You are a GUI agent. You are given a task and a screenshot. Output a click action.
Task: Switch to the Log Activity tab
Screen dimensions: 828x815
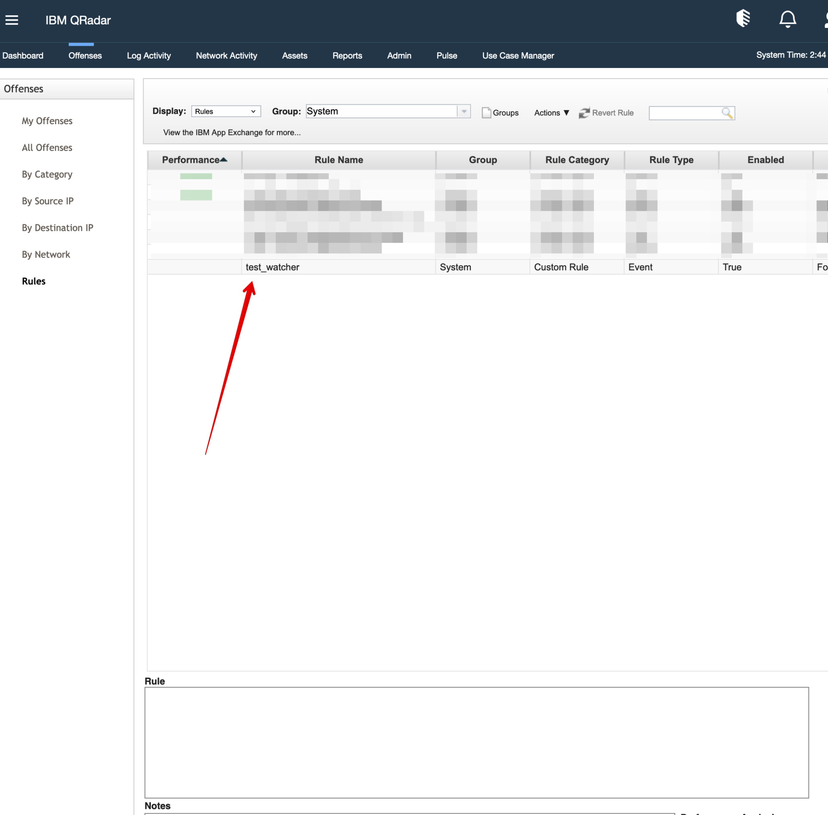(x=148, y=56)
